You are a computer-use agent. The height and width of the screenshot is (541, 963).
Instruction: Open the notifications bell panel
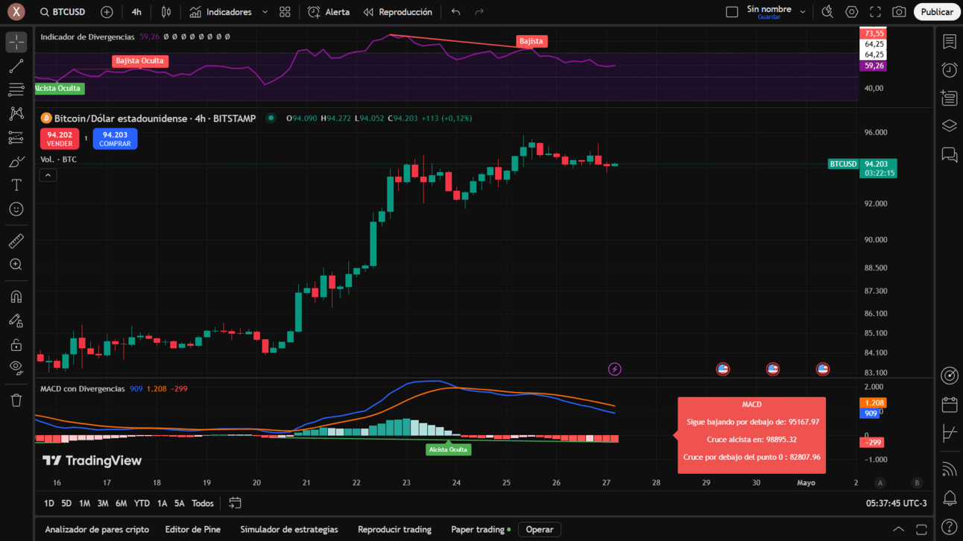950,498
